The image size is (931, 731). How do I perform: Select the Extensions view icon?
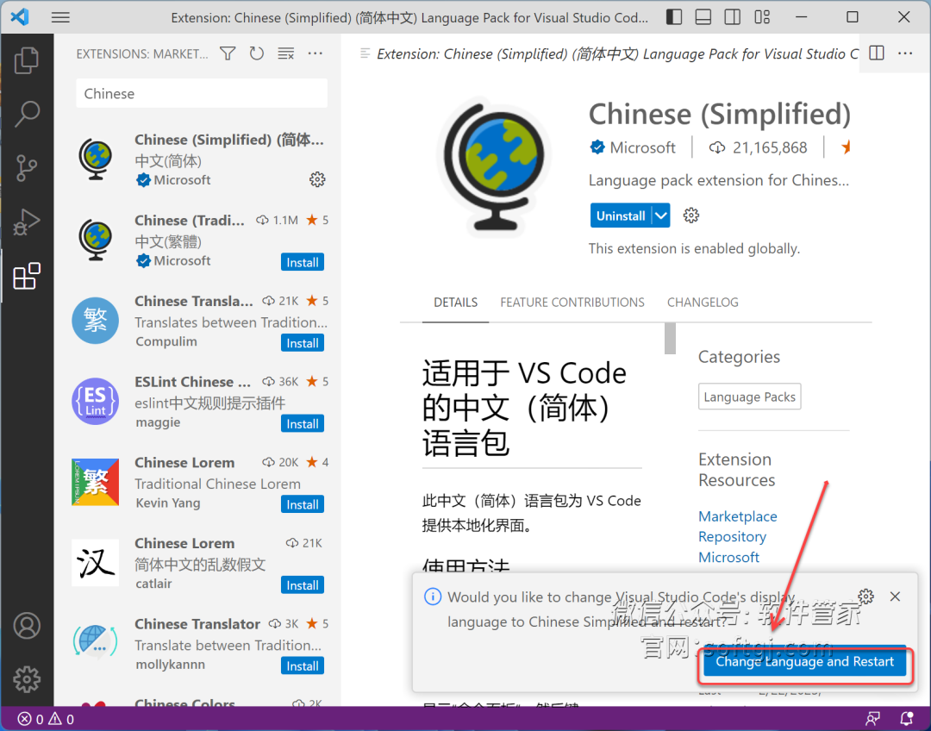pyautogui.click(x=27, y=276)
